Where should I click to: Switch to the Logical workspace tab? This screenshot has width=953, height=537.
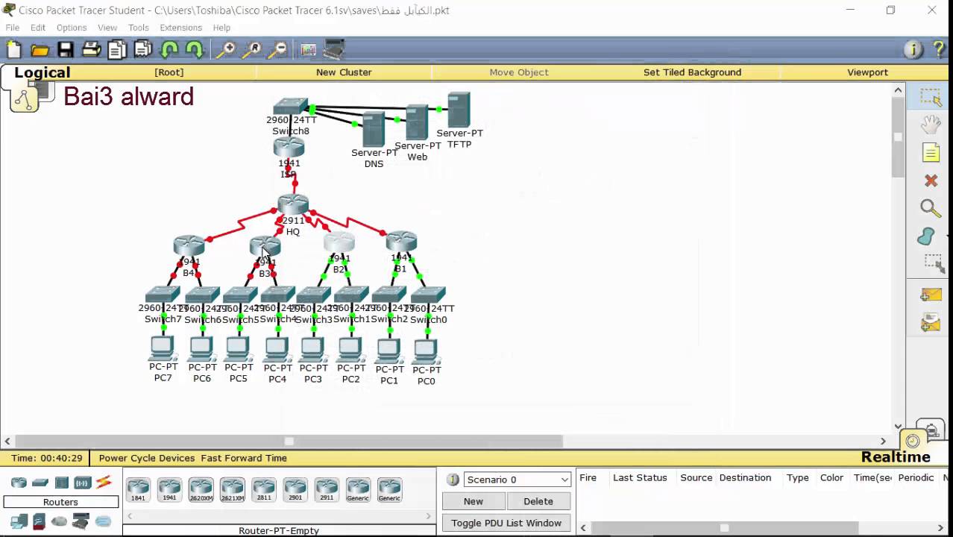click(x=42, y=72)
